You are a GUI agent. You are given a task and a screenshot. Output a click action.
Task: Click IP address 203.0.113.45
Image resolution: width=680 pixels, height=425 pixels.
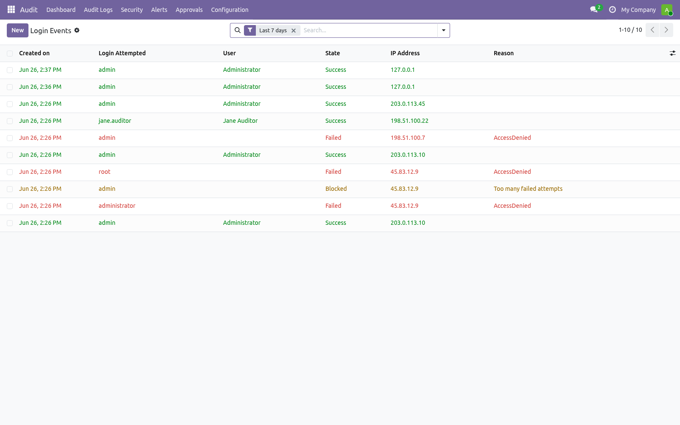tap(408, 104)
